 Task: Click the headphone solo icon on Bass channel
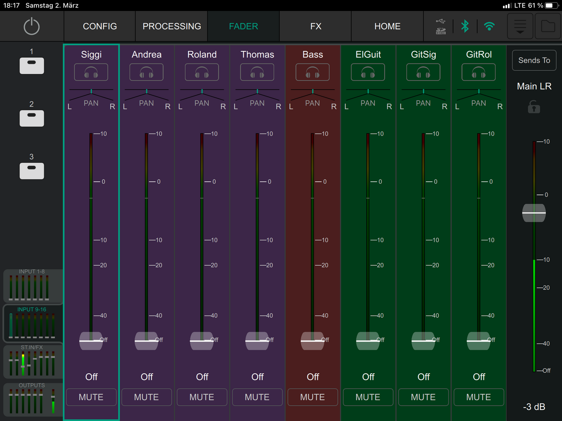coord(313,72)
